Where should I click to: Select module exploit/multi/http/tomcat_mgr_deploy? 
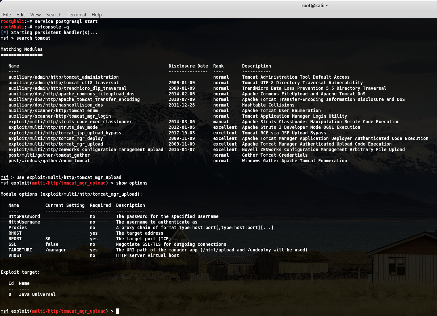[56, 138]
